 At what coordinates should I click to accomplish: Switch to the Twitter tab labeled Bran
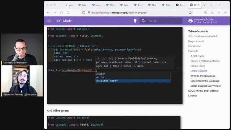pos(166,5)
